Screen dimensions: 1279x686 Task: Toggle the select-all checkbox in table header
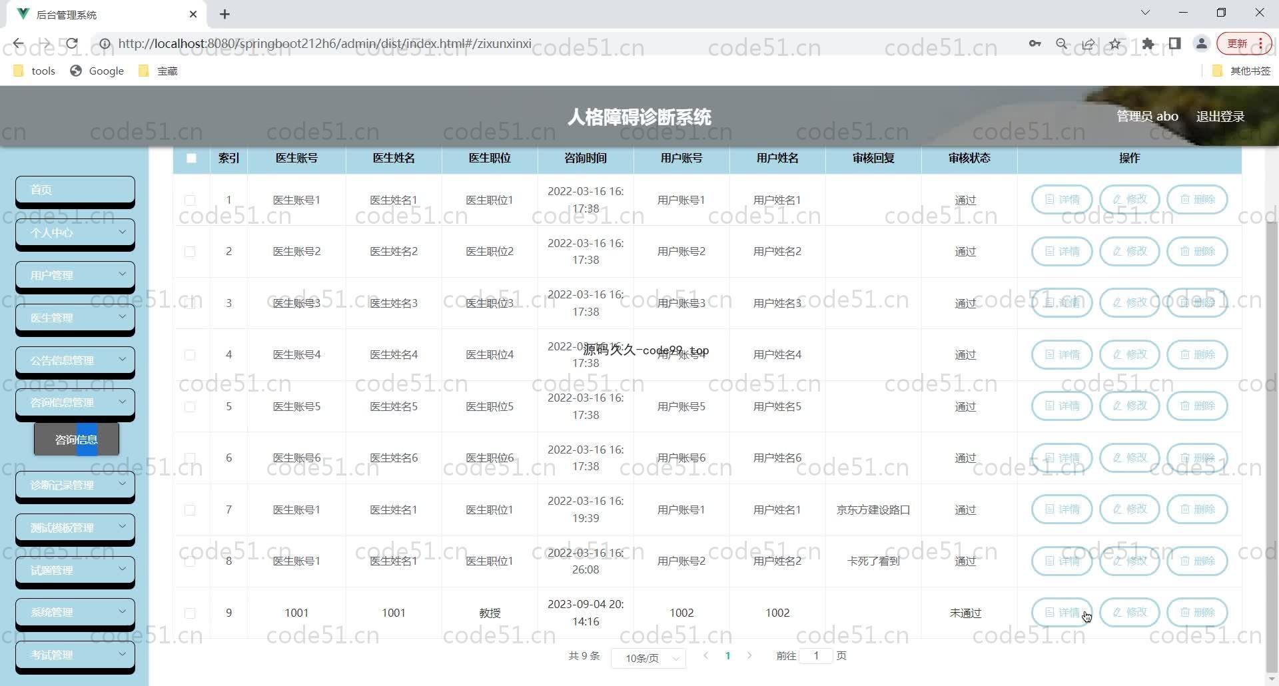(192, 159)
